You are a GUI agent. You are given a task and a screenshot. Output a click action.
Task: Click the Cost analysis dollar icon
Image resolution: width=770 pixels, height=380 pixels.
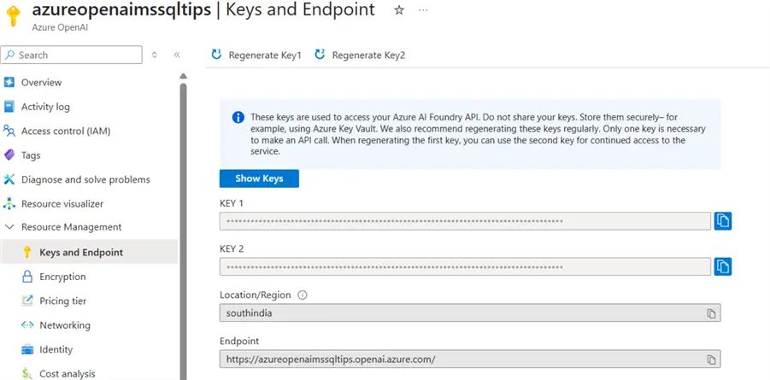pyautogui.click(x=27, y=374)
